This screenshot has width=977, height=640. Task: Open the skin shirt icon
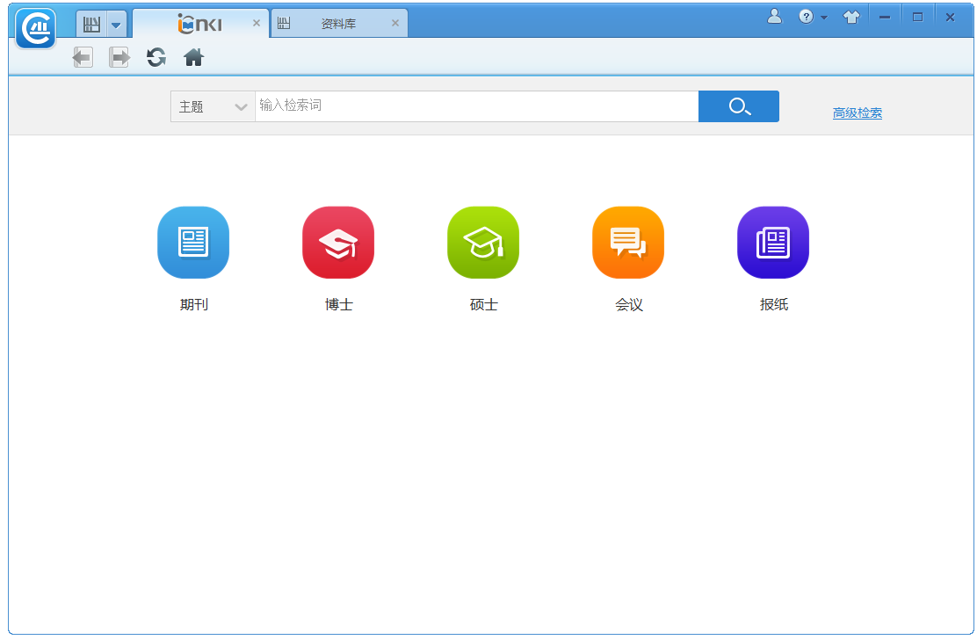[851, 17]
